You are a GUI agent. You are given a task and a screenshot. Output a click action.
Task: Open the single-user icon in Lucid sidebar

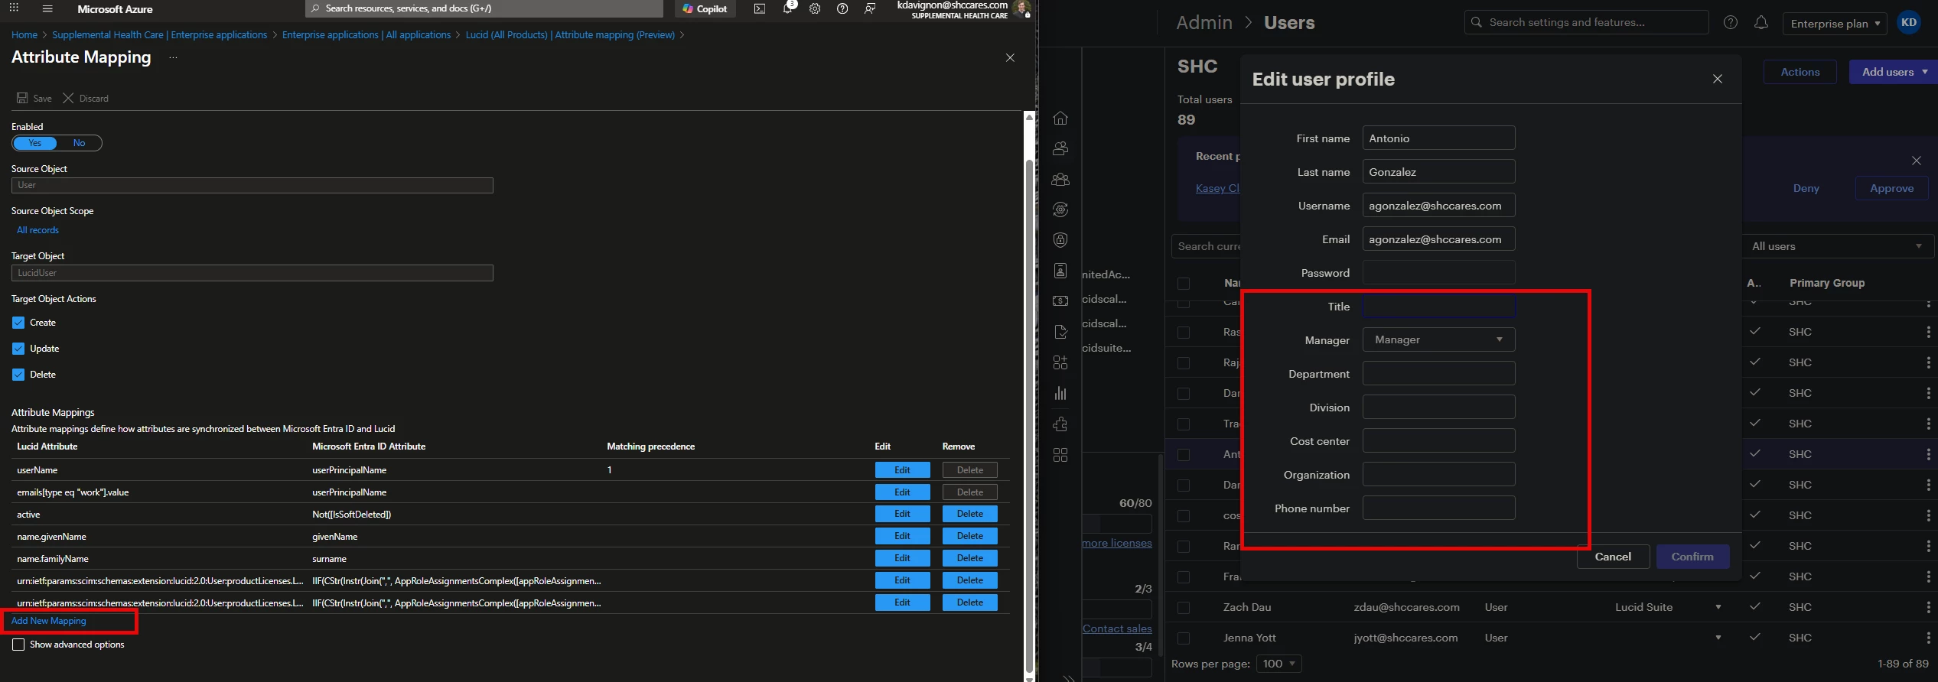(1060, 148)
